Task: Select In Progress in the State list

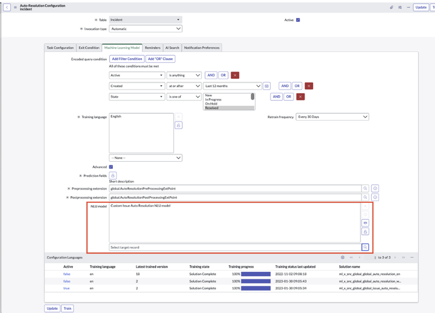Action: (x=213, y=100)
